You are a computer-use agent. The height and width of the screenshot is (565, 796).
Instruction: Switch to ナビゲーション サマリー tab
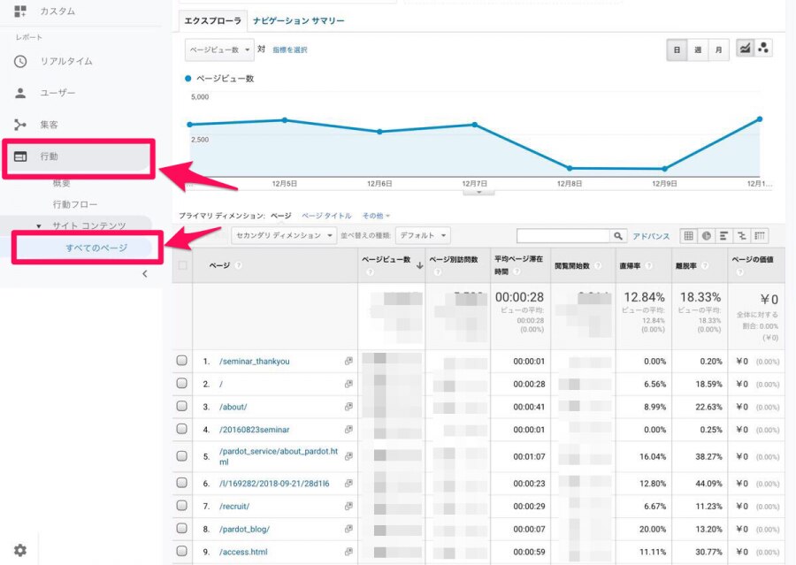[298, 20]
